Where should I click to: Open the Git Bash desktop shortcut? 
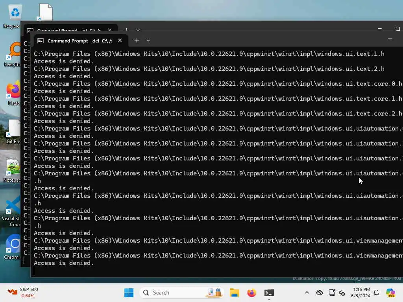pos(13,131)
